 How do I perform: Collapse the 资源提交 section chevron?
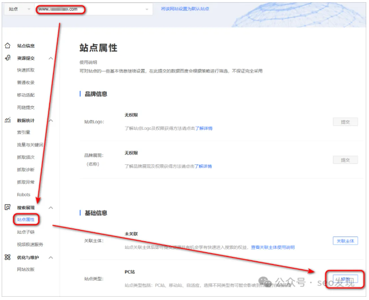[51, 58]
